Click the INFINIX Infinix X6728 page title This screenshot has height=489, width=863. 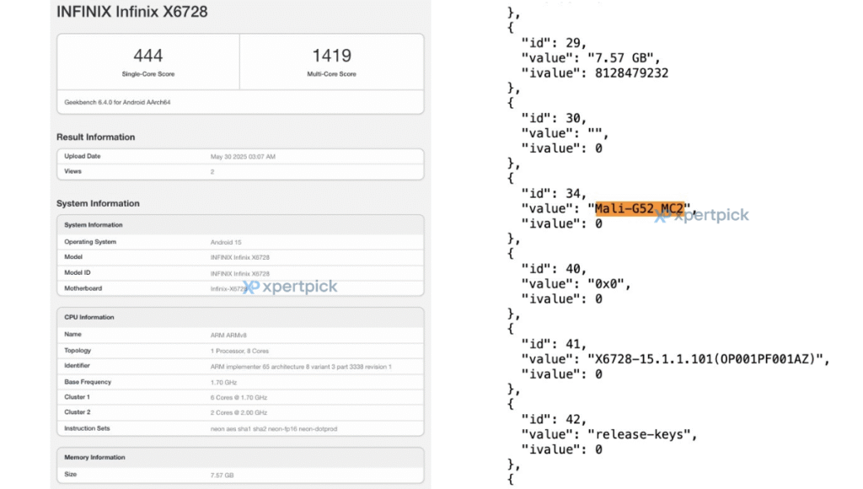point(131,12)
